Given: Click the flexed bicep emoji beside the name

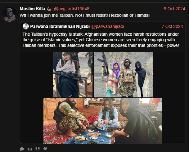Looking at the screenshot, I should pyautogui.click(x=49, y=9).
